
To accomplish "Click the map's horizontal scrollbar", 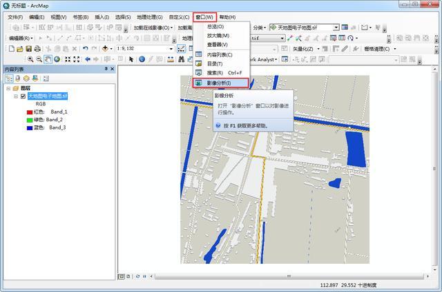I will coord(289,276).
